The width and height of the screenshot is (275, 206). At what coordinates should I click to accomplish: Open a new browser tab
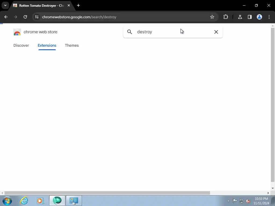(x=78, y=5)
